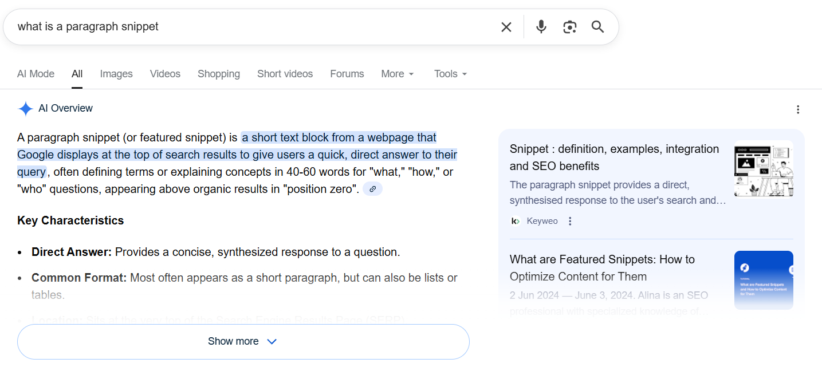Click the Keyweo favicon icon
This screenshot has height=371, width=822.
[x=515, y=220]
